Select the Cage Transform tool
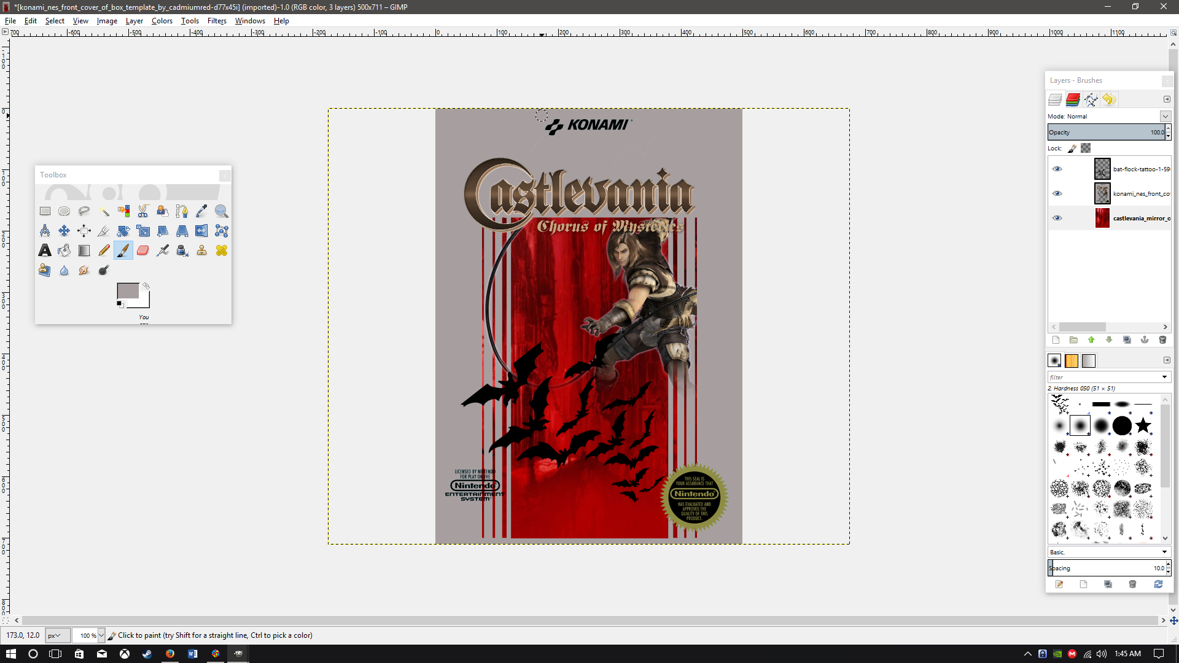1179x663 pixels. pyautogui.click(x=222, y=231)
